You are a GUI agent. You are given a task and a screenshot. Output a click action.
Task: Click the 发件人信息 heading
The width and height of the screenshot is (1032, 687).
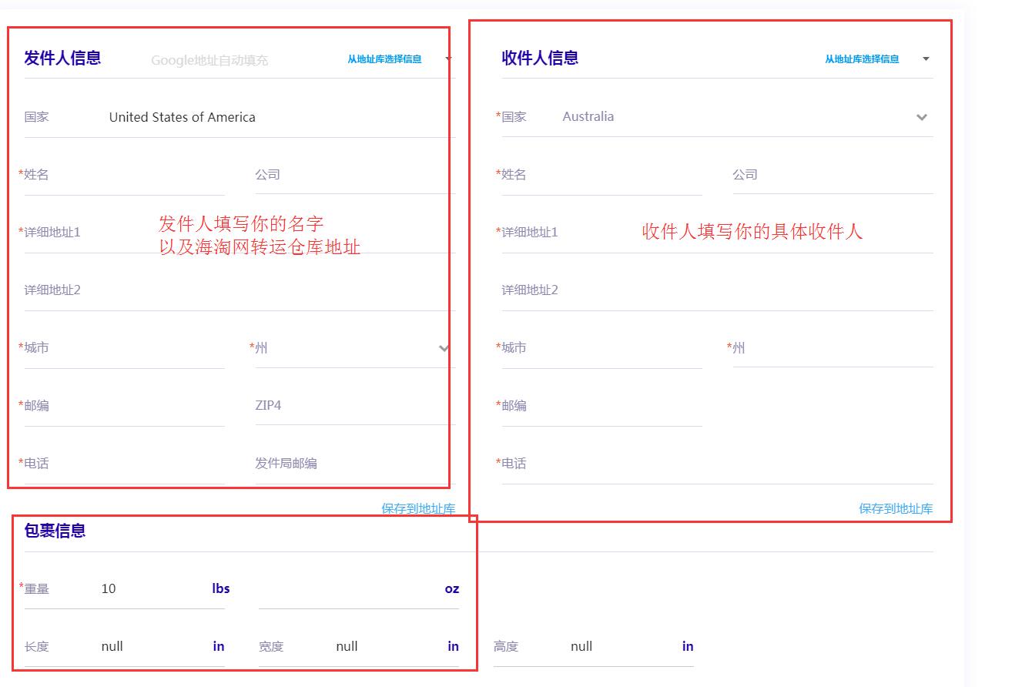coord(62,58)
